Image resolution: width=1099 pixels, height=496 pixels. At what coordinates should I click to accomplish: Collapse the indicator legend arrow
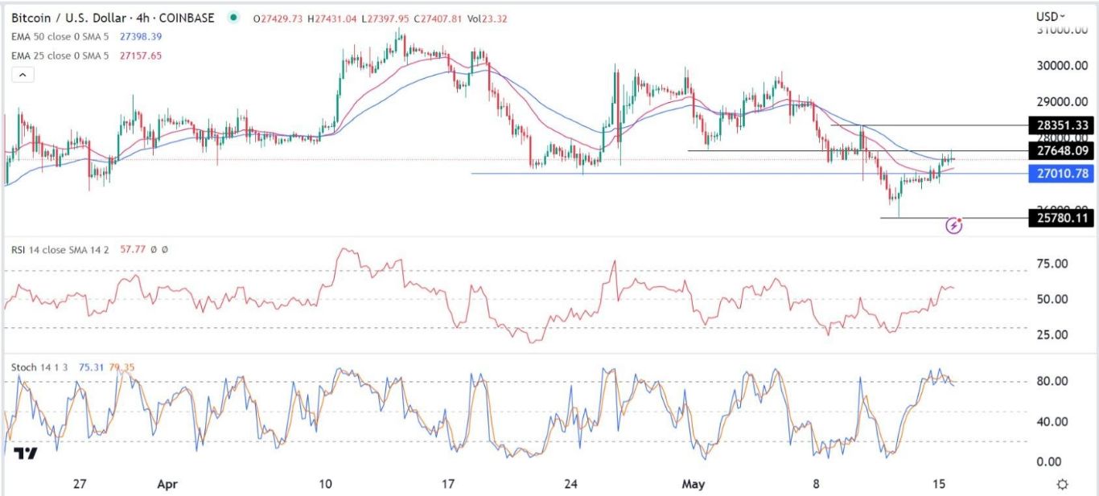pyautogui.click(x=23, y=75)
